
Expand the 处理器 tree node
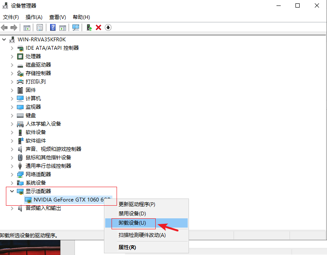click(x=12, y=56)
